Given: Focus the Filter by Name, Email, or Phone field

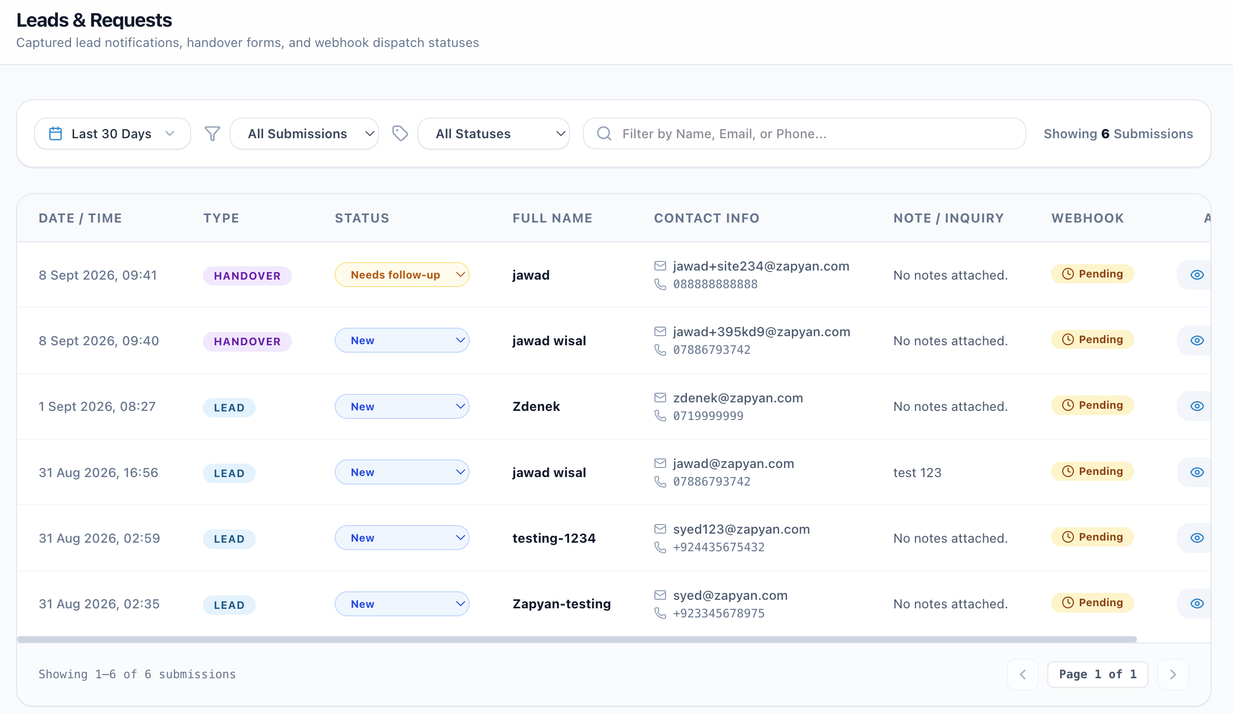Looking at the screenshot, I should pos(804,133).
